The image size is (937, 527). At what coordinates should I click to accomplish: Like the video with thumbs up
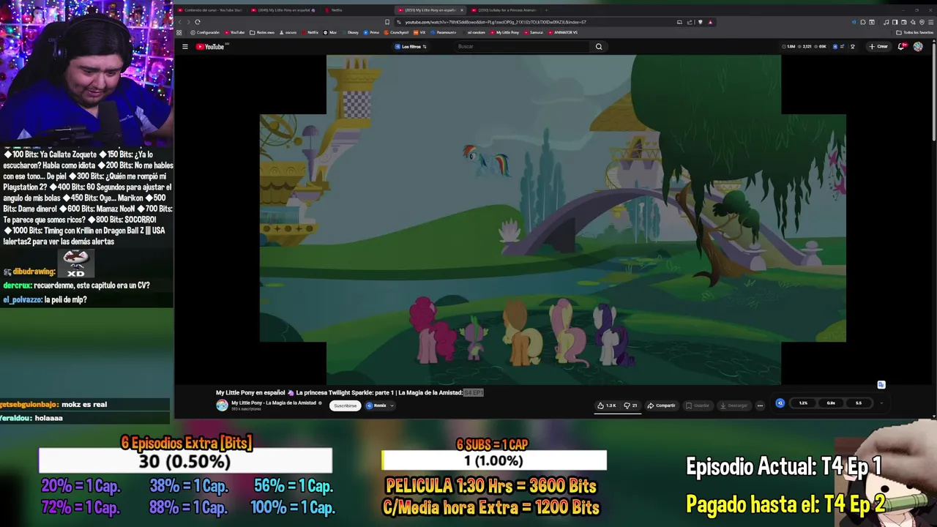click(606, 405)
